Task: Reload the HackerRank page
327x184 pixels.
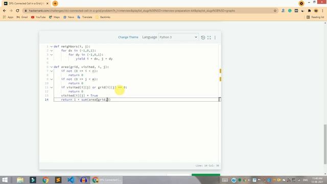Action: click(17, 11)
